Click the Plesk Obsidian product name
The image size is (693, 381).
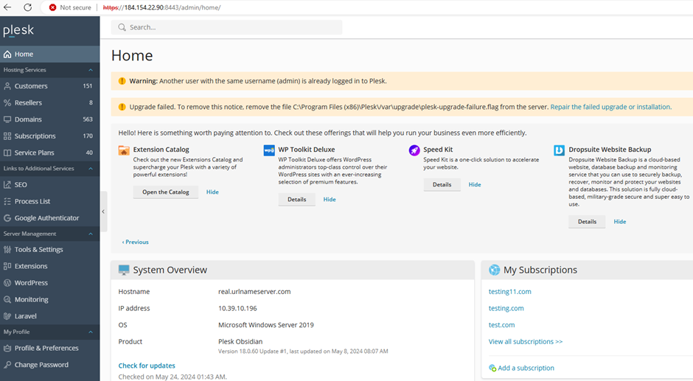tap(240, 342)
